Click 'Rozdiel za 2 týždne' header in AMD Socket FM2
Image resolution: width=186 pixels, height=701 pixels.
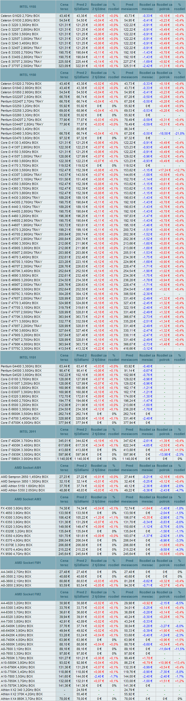[99, 594]
